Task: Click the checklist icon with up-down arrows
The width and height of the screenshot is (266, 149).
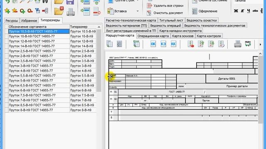Action: 211,44
